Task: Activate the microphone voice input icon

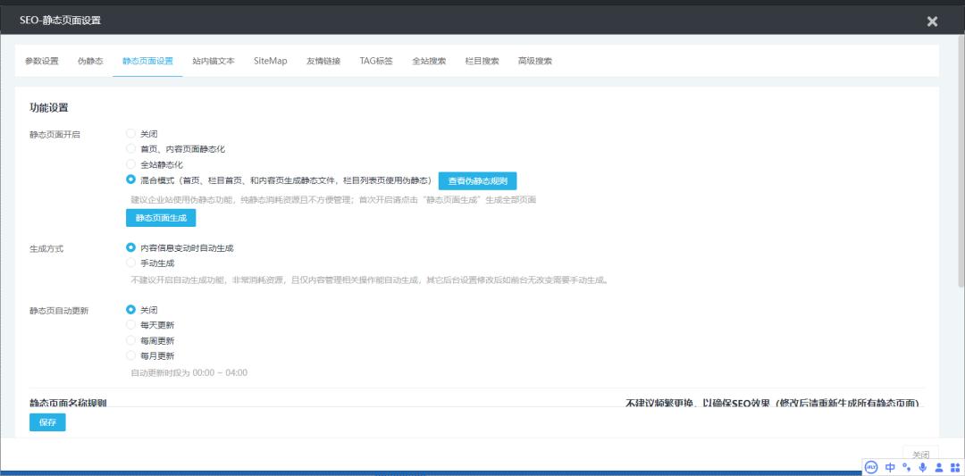Action: 922,467
